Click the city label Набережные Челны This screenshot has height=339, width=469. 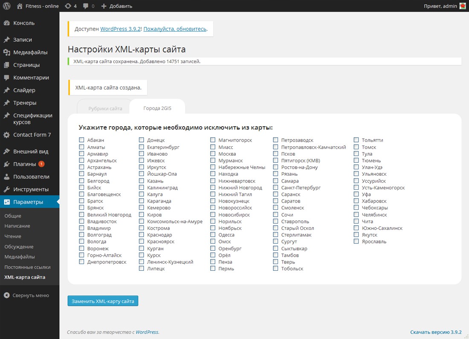242,167
